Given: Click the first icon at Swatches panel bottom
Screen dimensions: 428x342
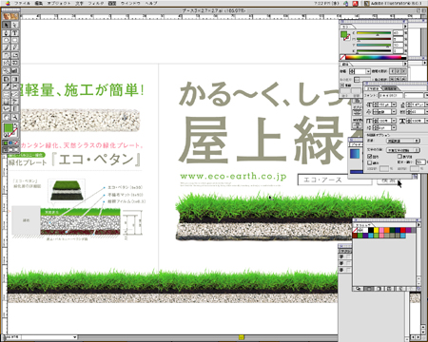Looking at the screenshot, I should click(x=359, y=289).
